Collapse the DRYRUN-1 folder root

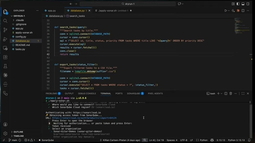click(x=19, y=16)
